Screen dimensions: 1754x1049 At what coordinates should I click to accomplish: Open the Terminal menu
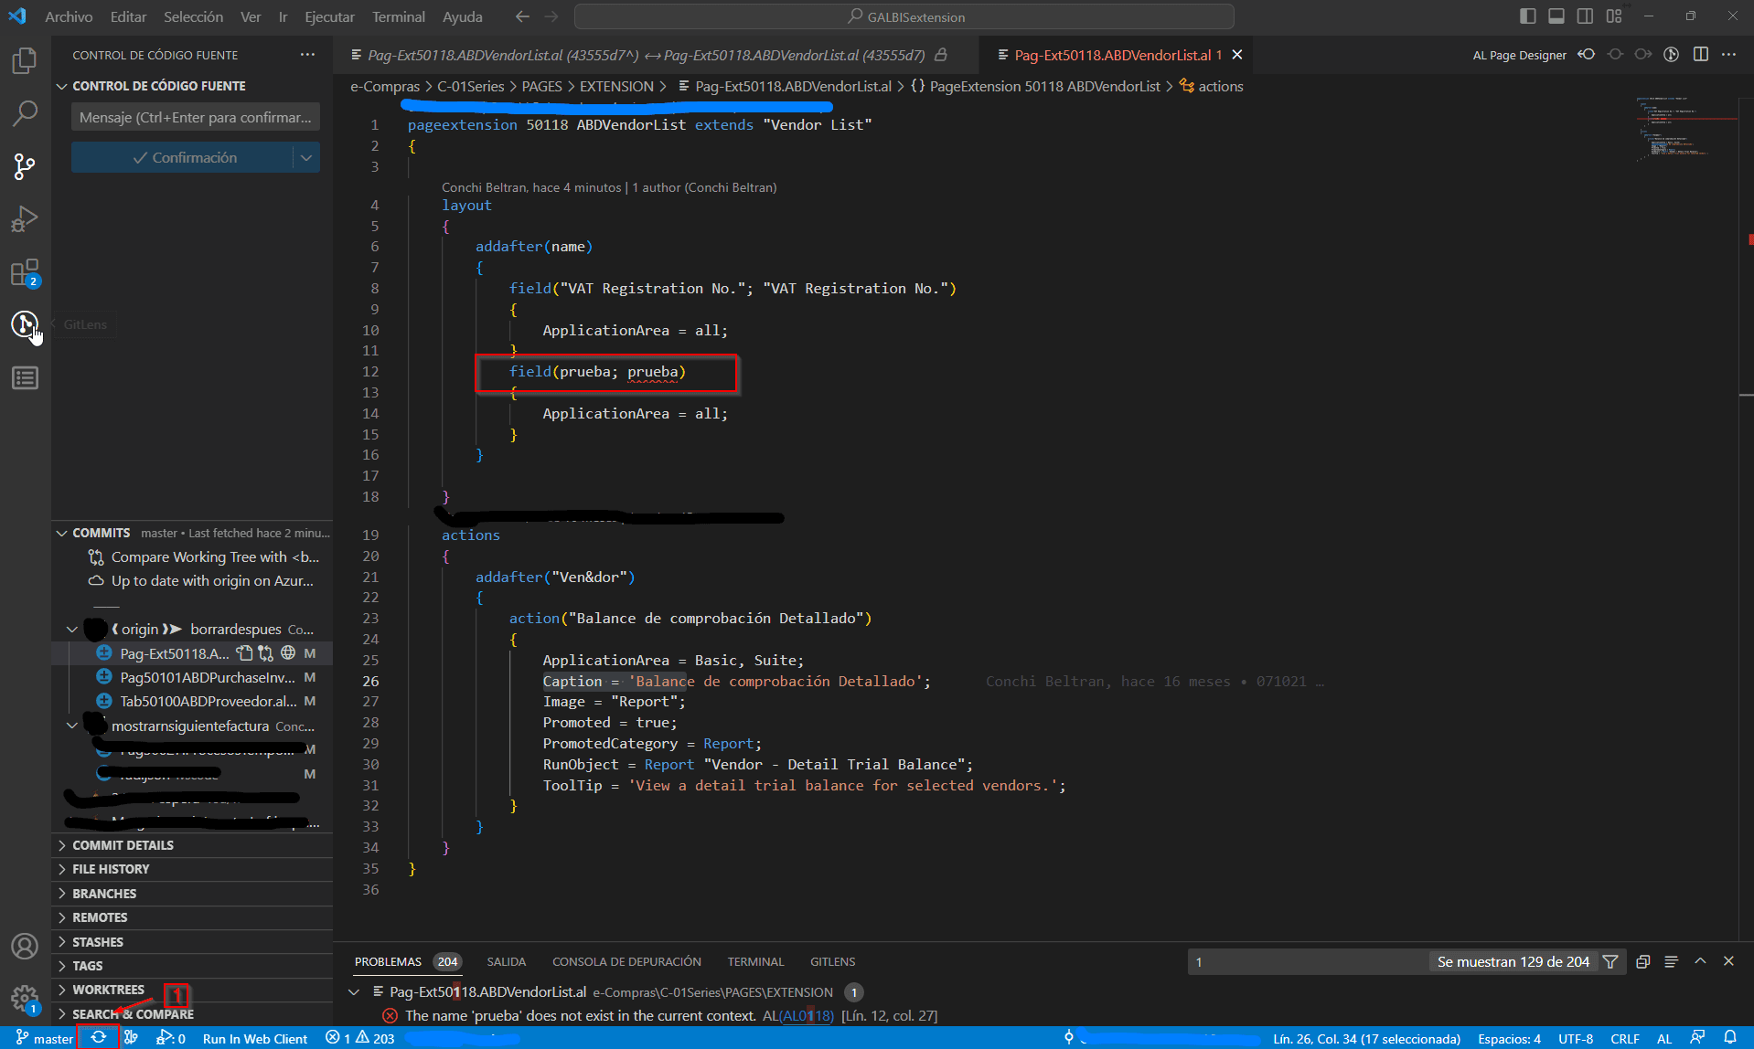(399, 16)
